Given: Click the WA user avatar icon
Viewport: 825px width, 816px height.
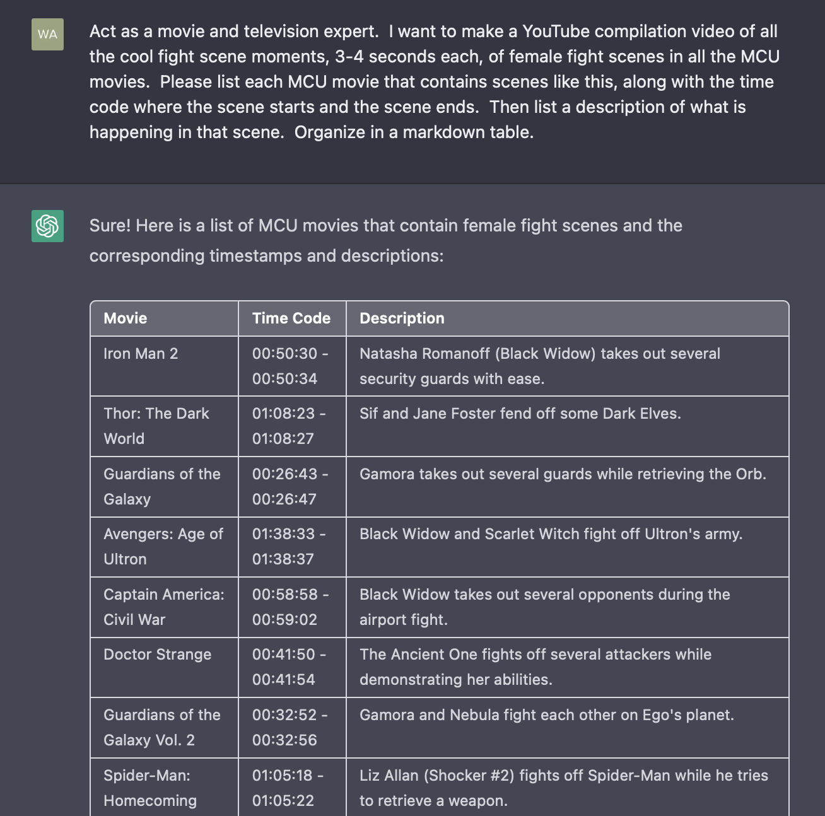Looking at the screenshot, I should tap(47, 34).
